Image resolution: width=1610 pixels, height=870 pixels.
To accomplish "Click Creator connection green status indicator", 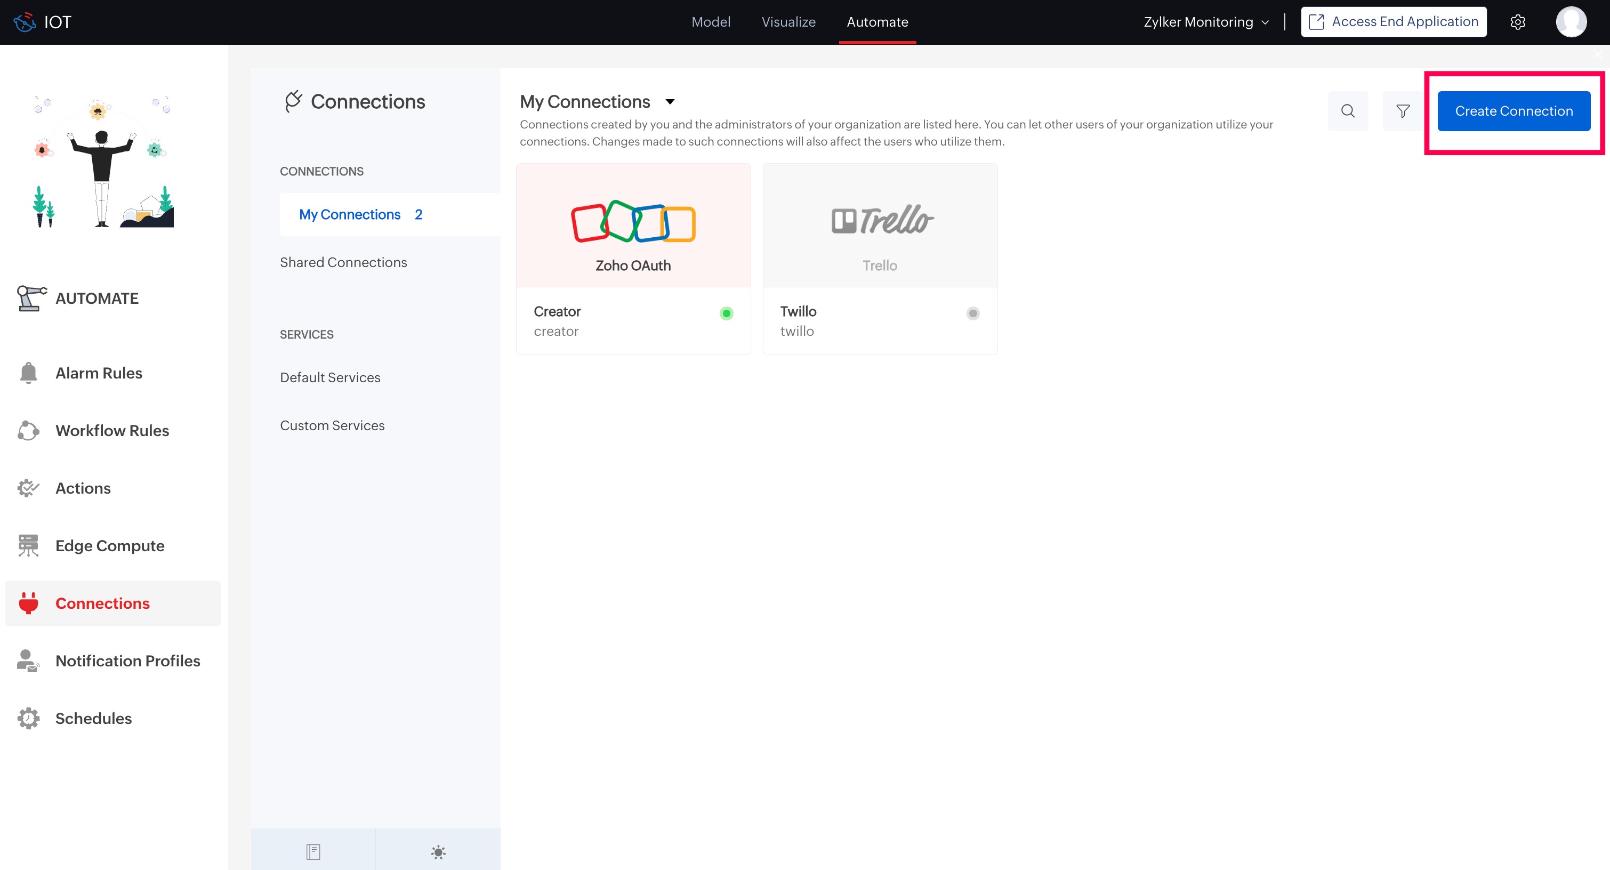I will pyautogui.click(x=726, y=313).
